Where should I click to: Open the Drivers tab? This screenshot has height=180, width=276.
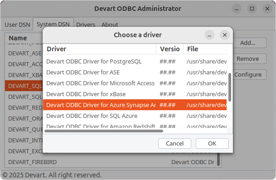(x=86, y=24)
